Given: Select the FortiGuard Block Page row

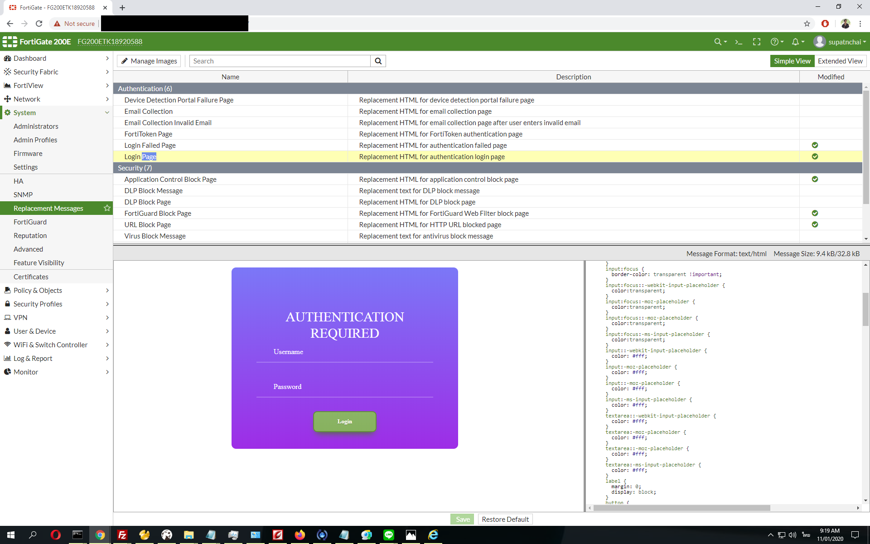Looking at the screenshot, I should point(488,214).
